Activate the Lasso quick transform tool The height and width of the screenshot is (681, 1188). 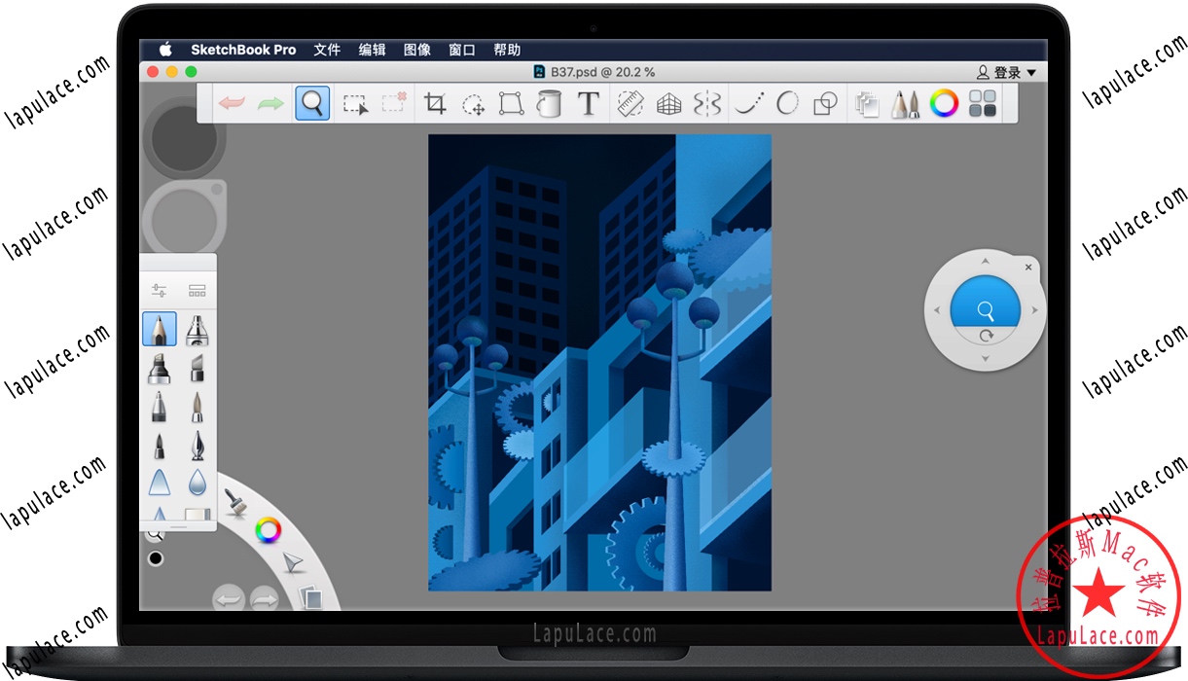473,104
